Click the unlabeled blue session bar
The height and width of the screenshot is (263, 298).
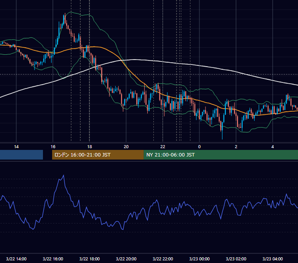click(21, 155)
